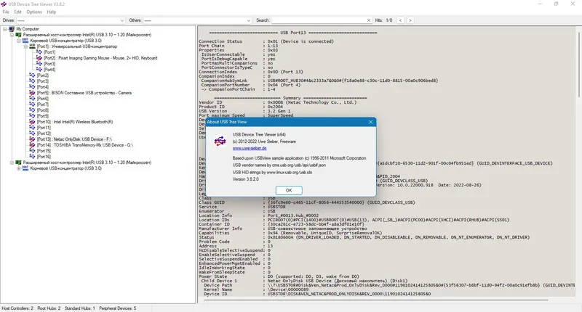Click the BISON Camera port icon
The image size is (582, 312).
[32, 93]
